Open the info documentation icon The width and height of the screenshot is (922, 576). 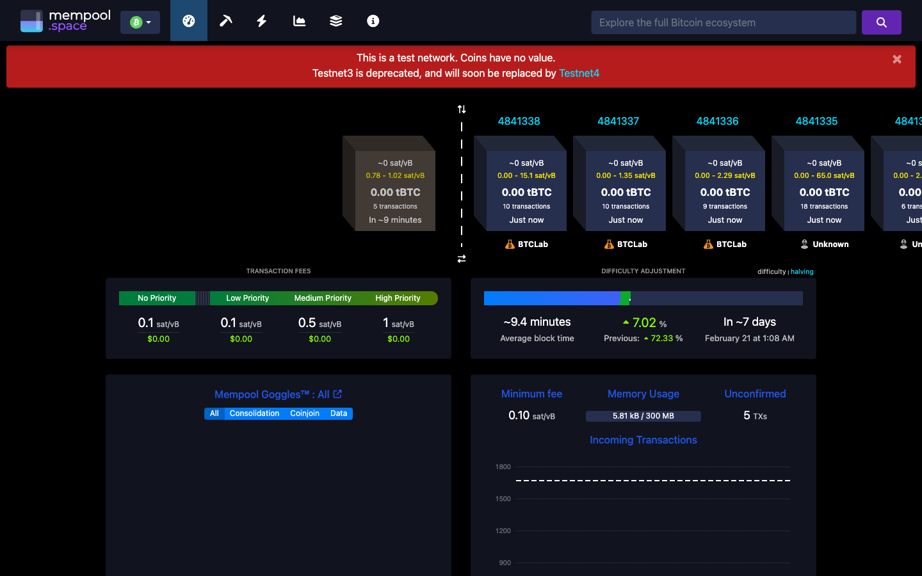tap(373, 20)
